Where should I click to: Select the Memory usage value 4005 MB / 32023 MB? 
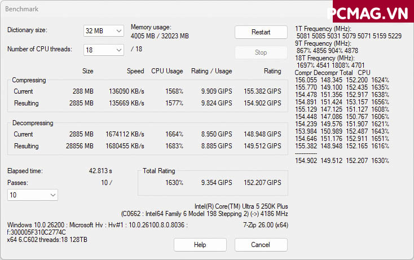tap(160, 36)
